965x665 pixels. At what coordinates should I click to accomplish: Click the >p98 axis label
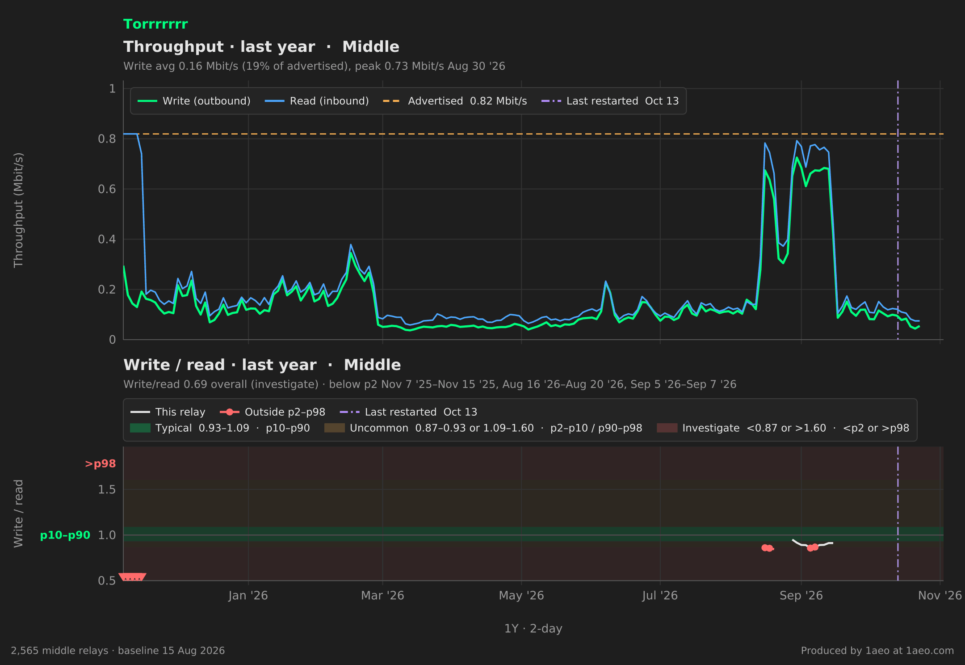tap(101, 464)
